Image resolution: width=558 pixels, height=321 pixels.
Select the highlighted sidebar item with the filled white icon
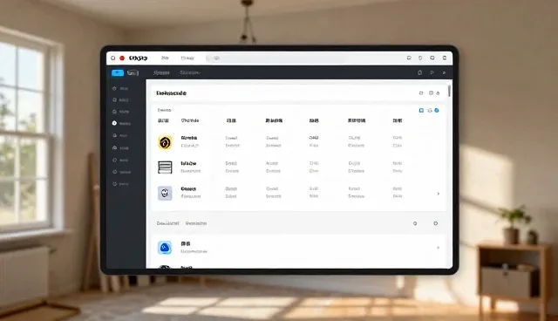pos(121,124)
